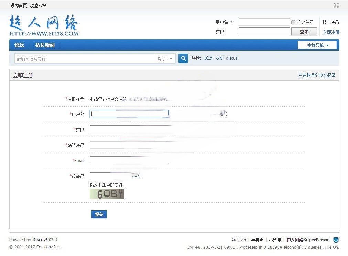This screenshot has height=256, width=348.
Task: Select the 论坛 menu item
Action: pyautogui.click(x=19, y=45)
